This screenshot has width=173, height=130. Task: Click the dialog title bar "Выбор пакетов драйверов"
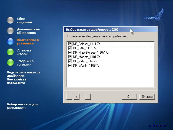click(x=111, y=30)
